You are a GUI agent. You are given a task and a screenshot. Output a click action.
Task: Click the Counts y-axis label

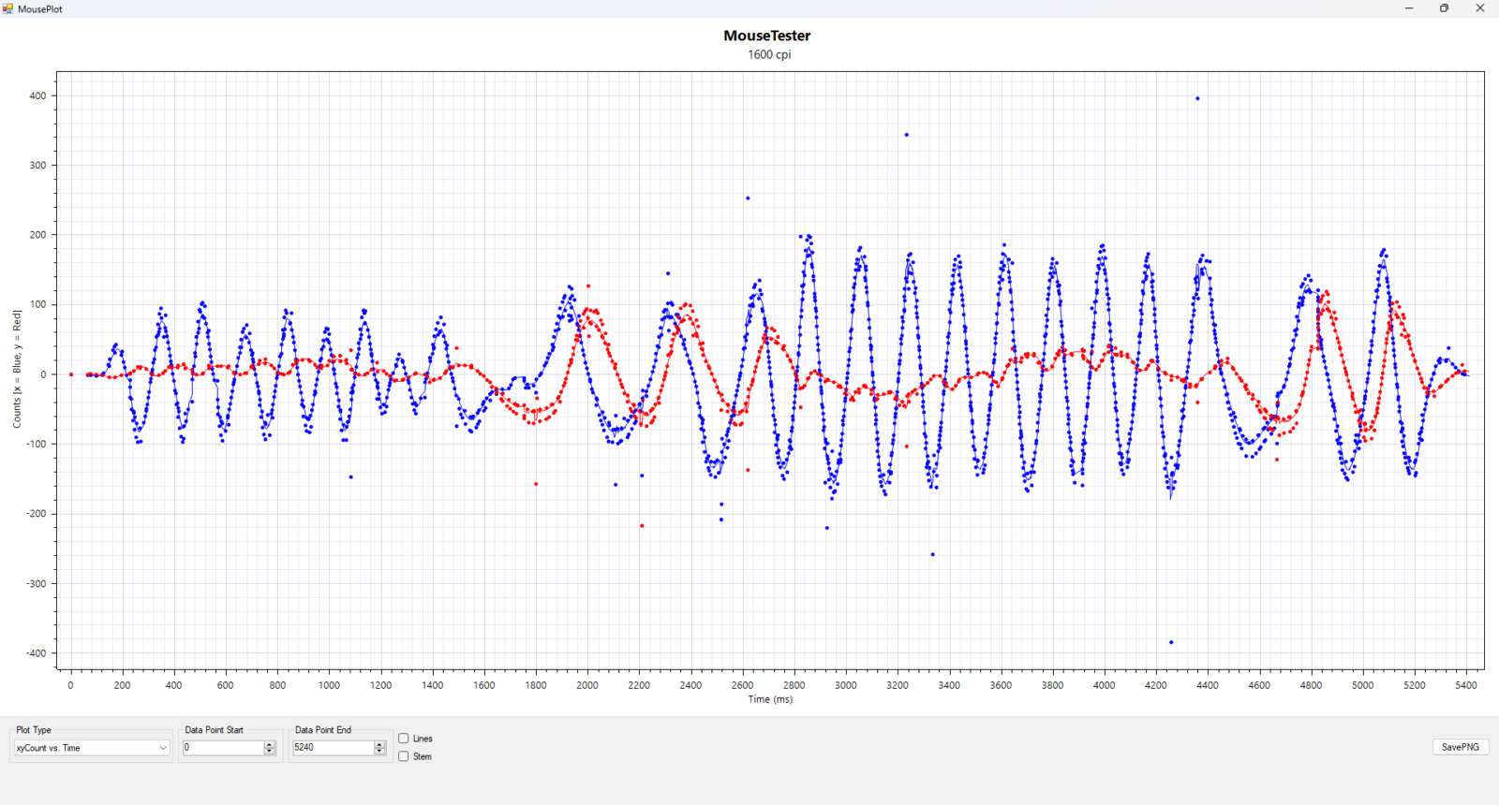(x=17, y=370)
